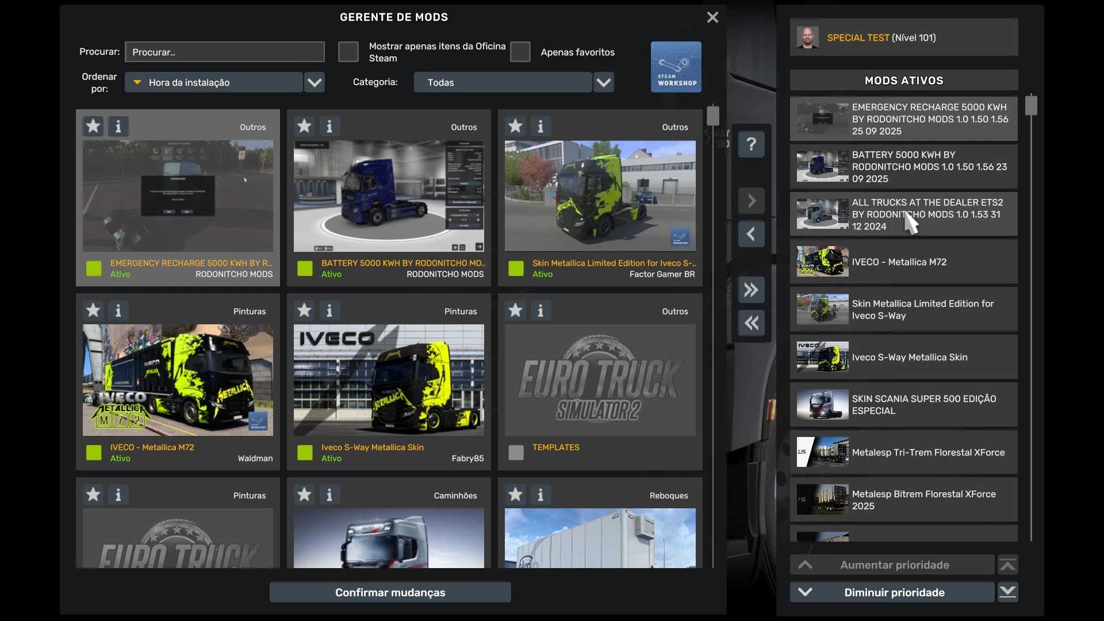1104x621 pixels.
Task: Select ALL TRUCKS AT THE DEALER active mod
Action: tap(903, 214)
